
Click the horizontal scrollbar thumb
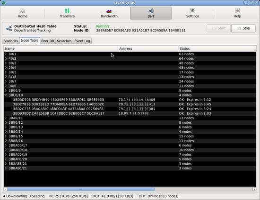pyautogui.click(x=80, y=189)
